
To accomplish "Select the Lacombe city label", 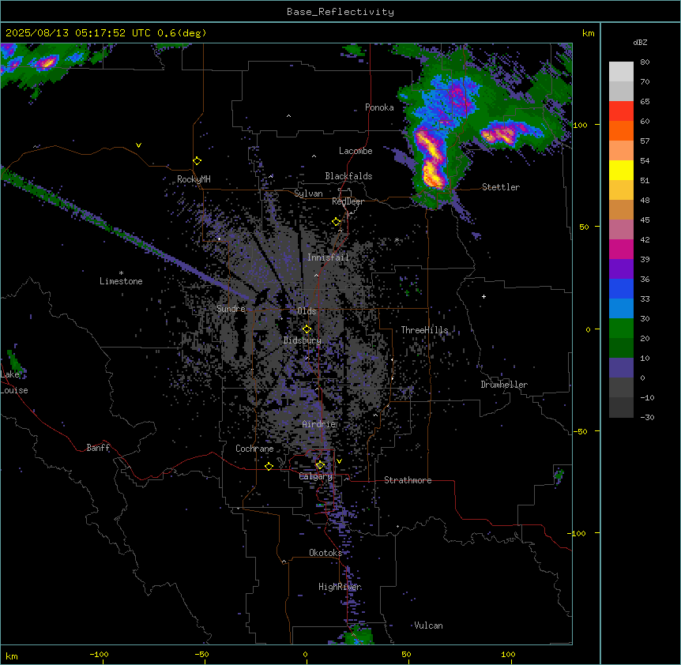I will 356,151.
